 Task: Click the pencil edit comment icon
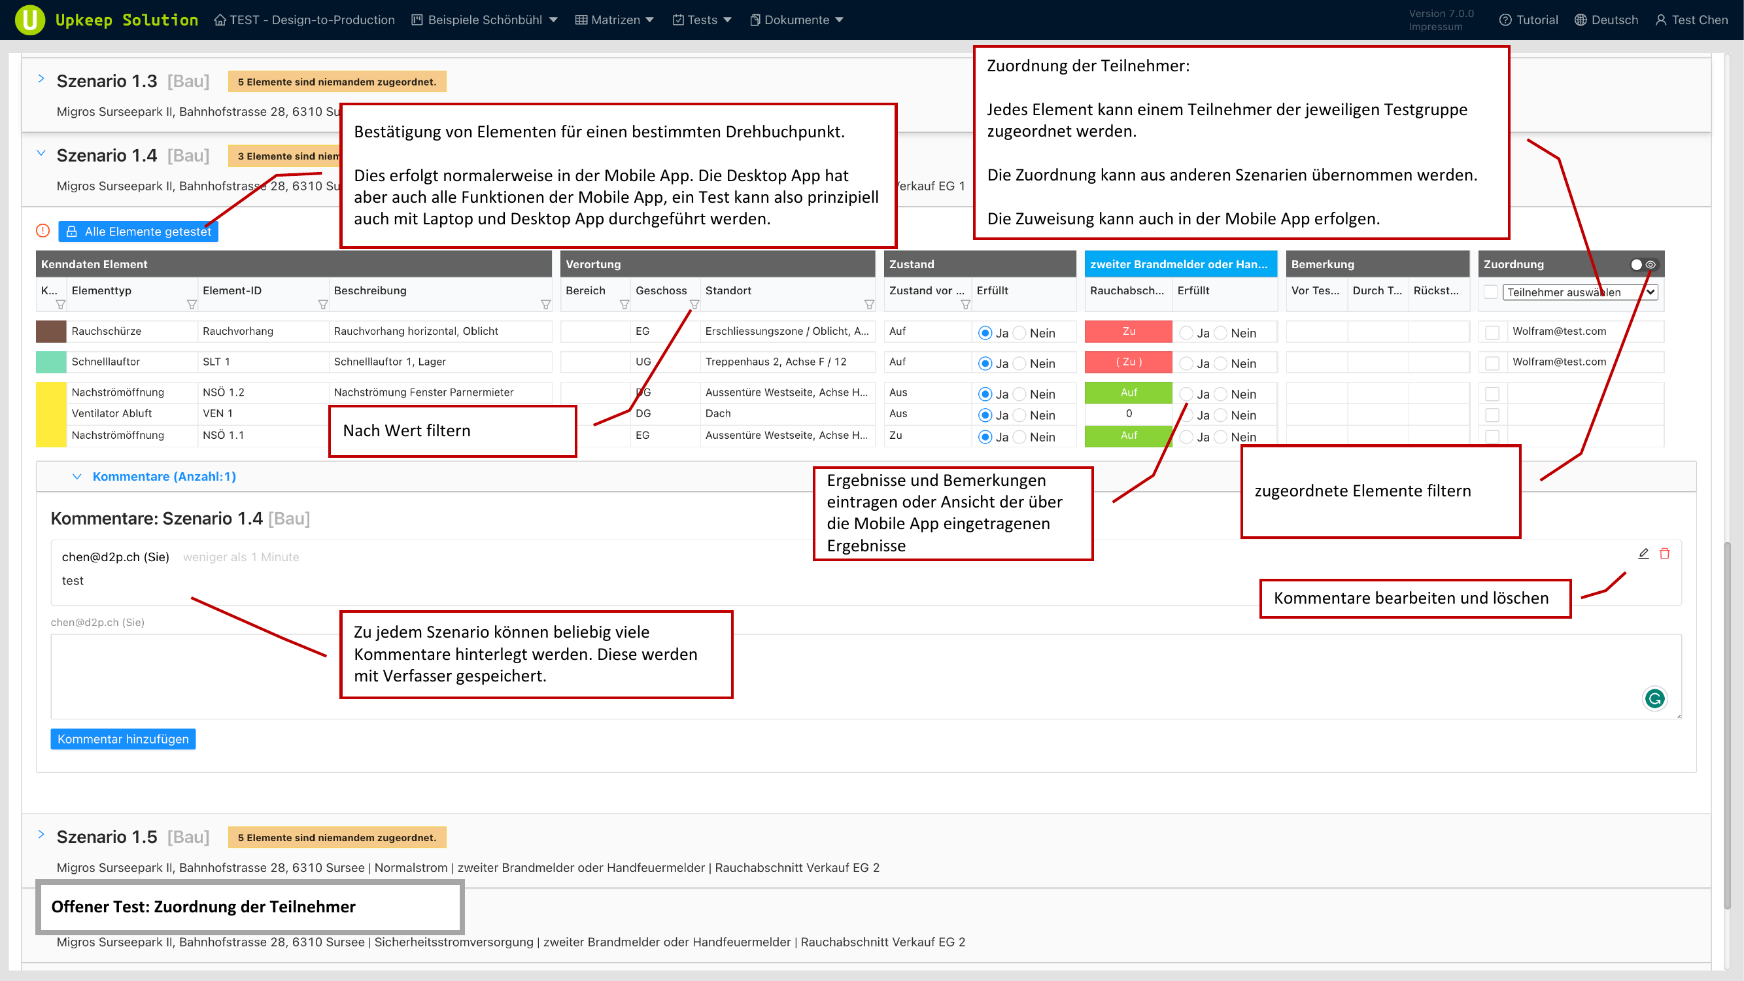click(x=1643, y=553)
